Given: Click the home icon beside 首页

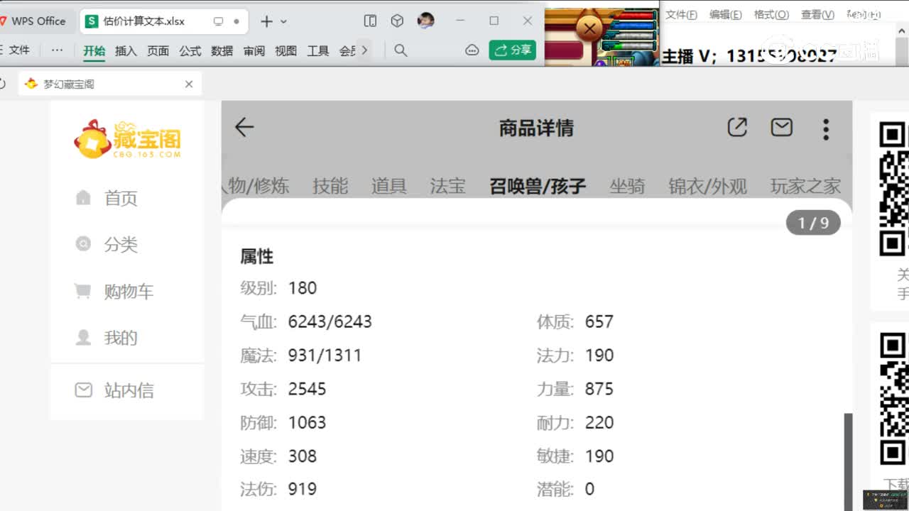Looking at the screenshot, I should click(83, 197).
